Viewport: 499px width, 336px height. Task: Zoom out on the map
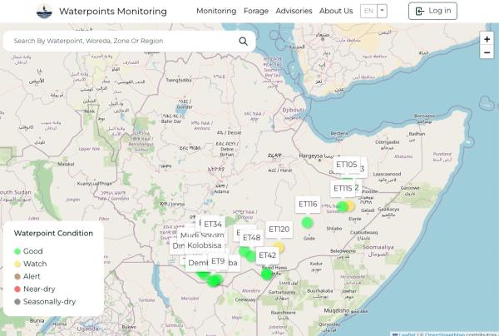[487, 52]
